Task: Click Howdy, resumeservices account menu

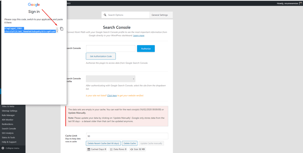Action: coord(289,3)
